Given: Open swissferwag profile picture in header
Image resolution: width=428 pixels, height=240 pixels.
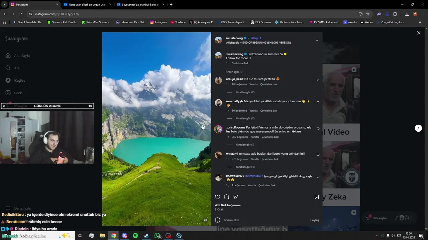Looking at the screenshot, I should 218,40.
